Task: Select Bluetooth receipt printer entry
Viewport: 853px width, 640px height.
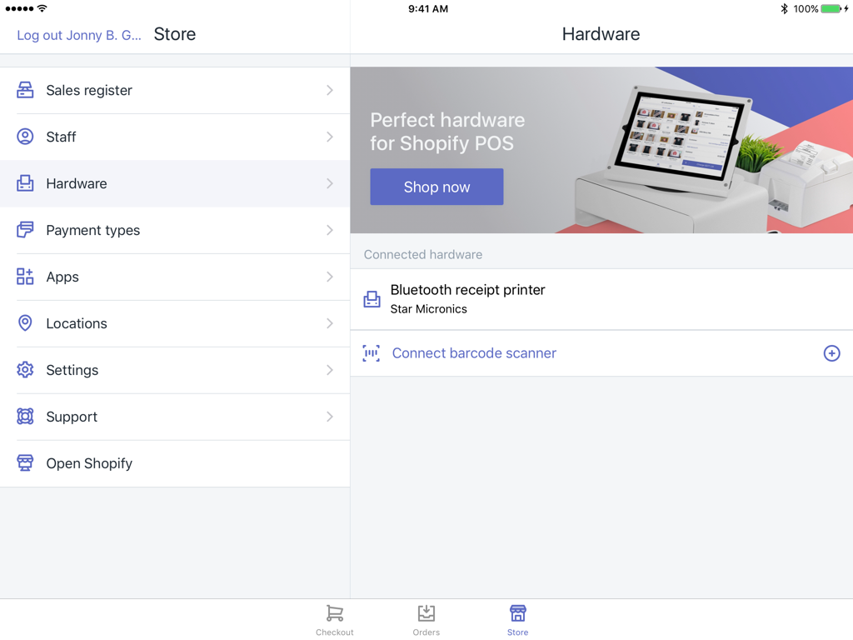Action: click(x=601, y=299)
